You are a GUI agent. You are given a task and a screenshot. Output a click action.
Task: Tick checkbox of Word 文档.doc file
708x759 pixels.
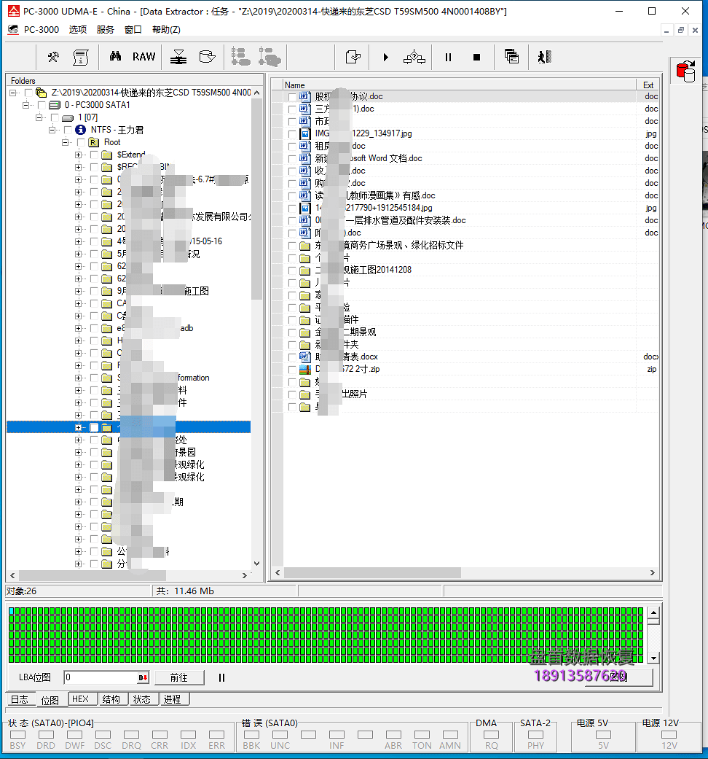tap(291, 159)
